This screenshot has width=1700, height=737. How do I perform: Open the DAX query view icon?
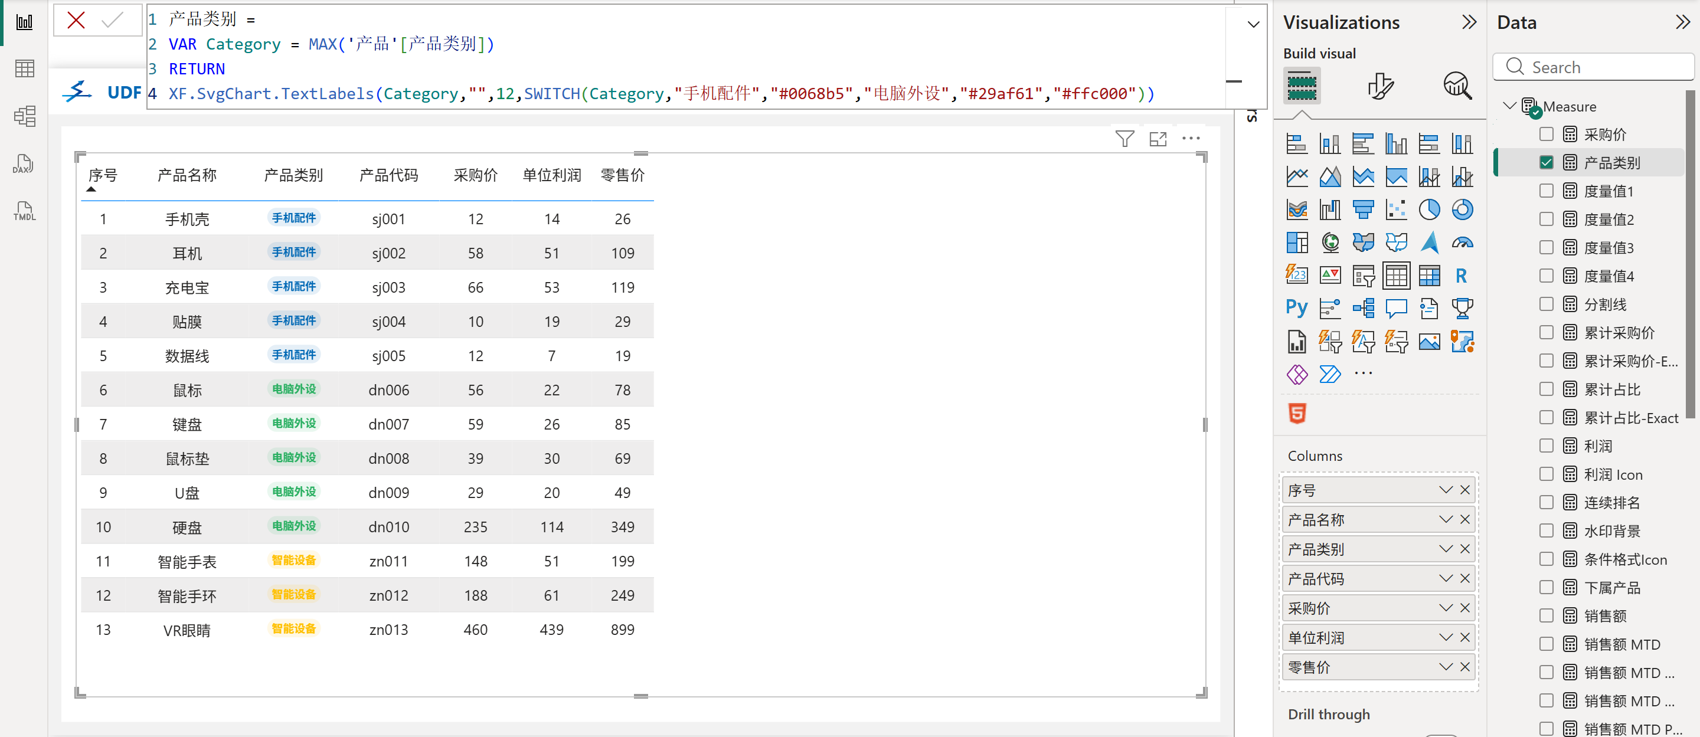click(x=24, y=164)
